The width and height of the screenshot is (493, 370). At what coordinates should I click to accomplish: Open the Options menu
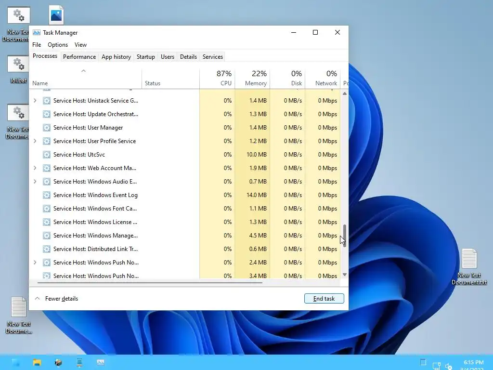tap(58, 45)
